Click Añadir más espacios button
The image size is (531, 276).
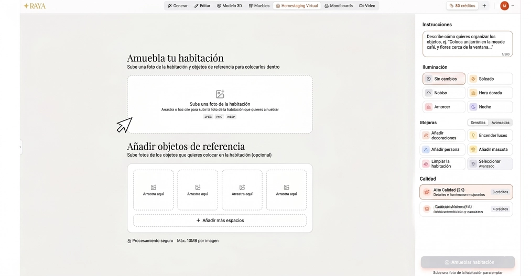(x=220, y=220)
